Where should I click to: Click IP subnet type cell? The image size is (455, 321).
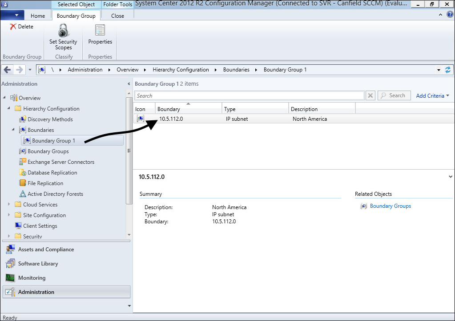(237, 119)
